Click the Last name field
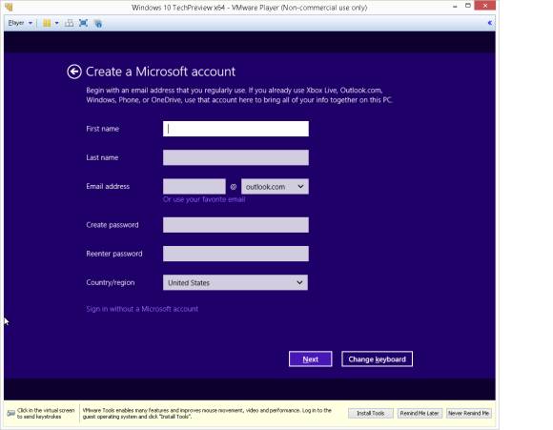Screen dimensions: 553x430 pyautogui.click(x=236, y=157)
